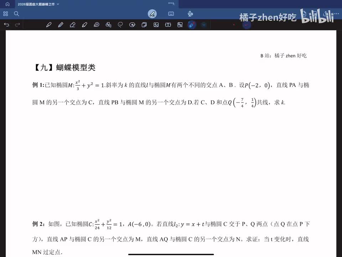Switch to handwriting pen input mode

152,14
